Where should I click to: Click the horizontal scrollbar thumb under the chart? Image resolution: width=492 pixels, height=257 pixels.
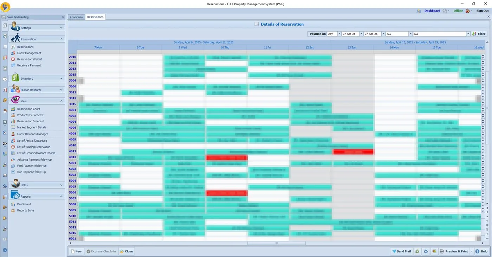(277, 243)
